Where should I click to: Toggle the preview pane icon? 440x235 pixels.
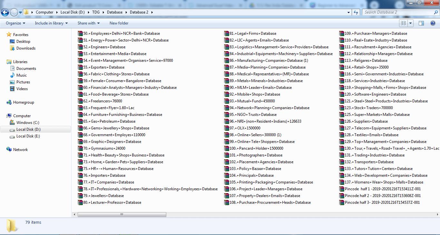[421, 23]
